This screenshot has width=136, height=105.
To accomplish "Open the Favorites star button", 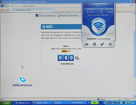I will (x=5, y=10).
